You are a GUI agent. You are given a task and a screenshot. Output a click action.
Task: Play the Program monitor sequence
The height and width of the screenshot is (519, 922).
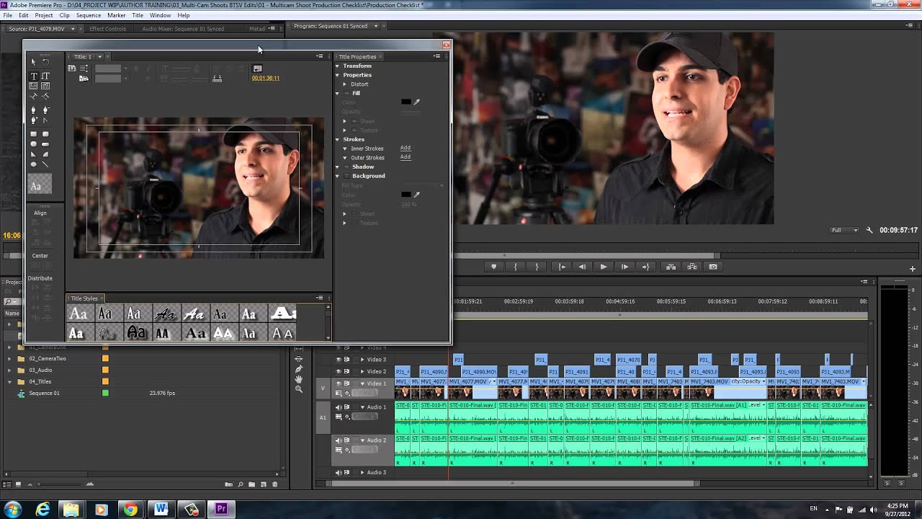click(x=603, y=267)
